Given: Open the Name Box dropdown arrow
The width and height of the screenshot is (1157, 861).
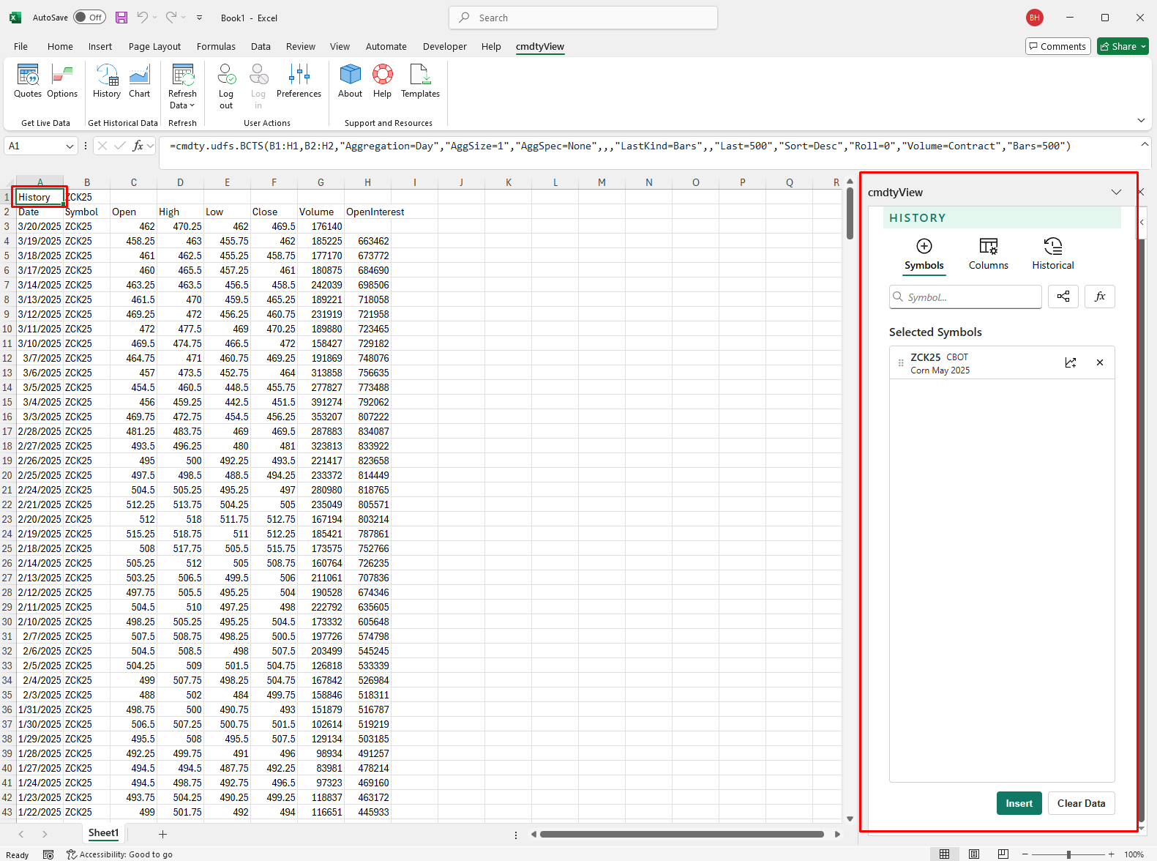Looking at the screenshot, I should (x=70, y=146).
